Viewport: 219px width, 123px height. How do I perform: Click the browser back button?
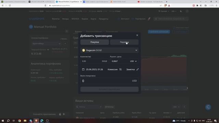[x=2, y=5]
